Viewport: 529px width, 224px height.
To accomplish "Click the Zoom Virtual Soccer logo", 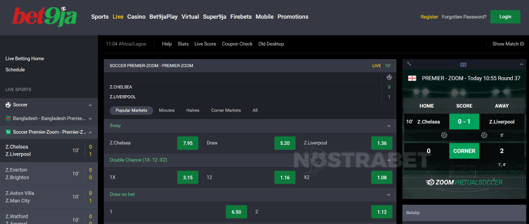I will coord(464,182).
